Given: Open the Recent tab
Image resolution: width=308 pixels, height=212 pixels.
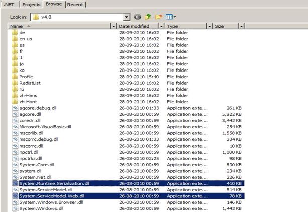Looking at the screenshot, I should [x=75, y=5].
